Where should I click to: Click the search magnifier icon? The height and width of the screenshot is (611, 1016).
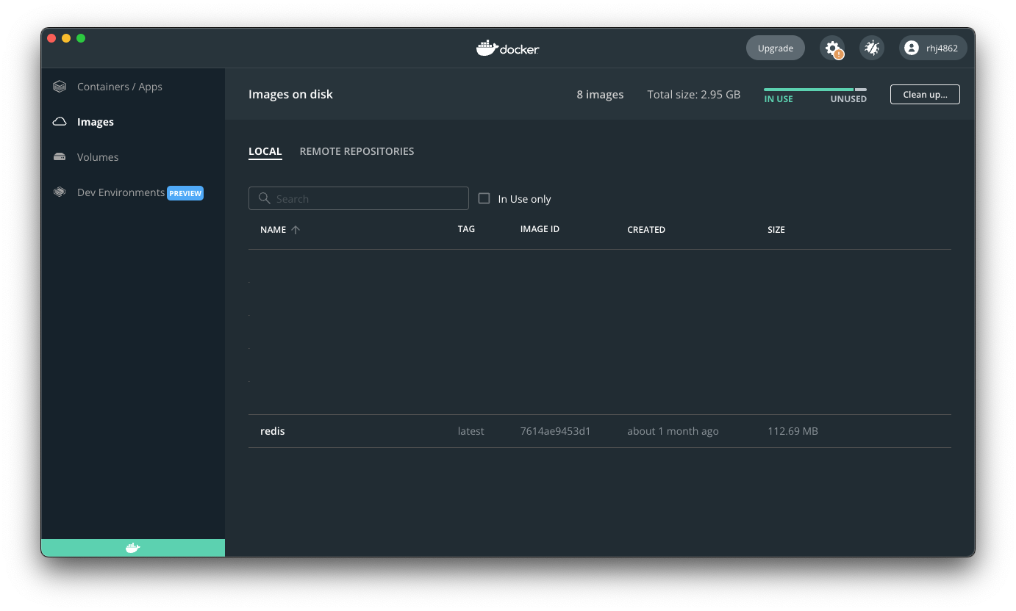pos(265,198)
